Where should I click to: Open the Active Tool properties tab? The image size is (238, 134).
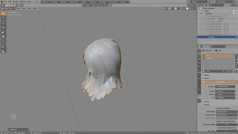(199, 51)
